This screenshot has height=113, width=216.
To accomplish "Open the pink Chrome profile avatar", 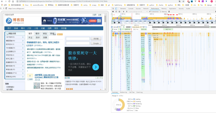I will pos(212,1).
